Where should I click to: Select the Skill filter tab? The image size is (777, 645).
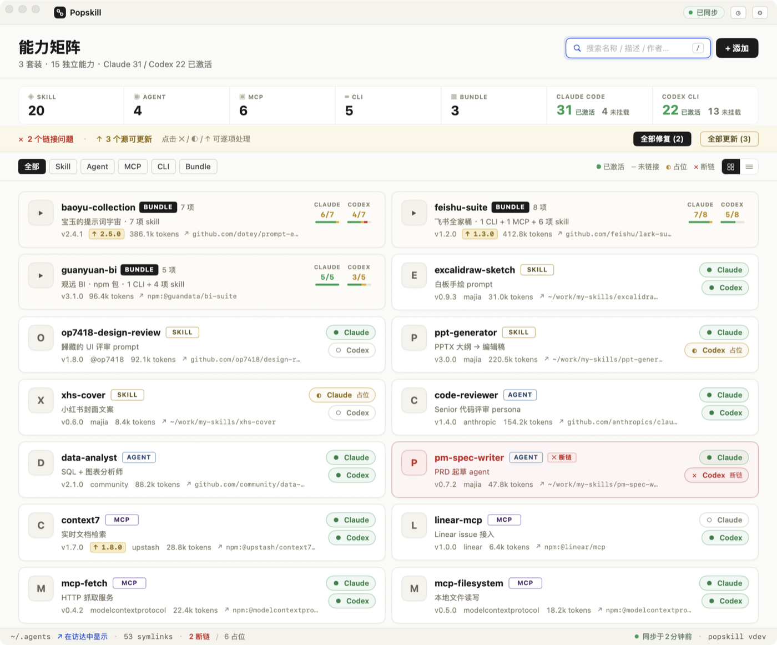(x=63, y=167)
